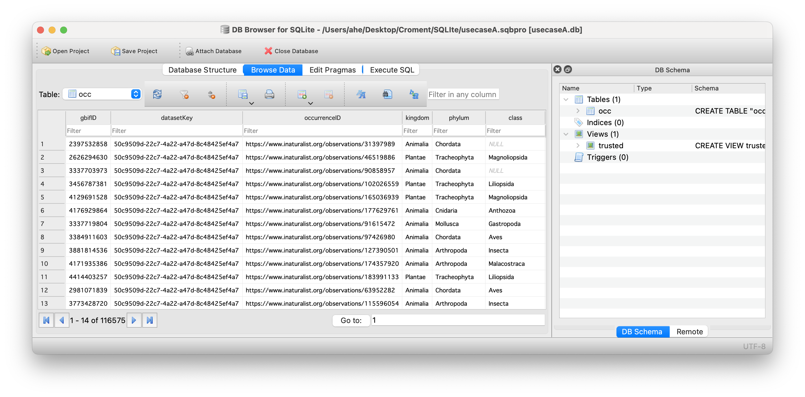Click the occ table icon in schema

click(590, 111)
